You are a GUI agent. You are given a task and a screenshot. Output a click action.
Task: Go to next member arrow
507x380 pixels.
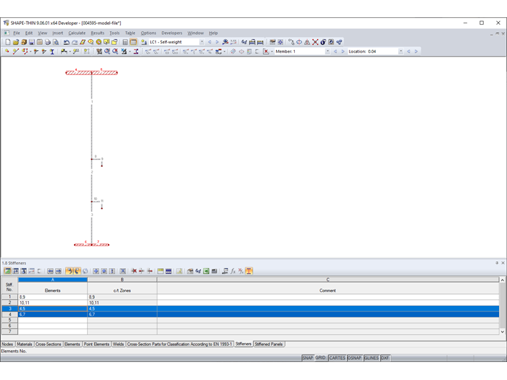[343, 51]
